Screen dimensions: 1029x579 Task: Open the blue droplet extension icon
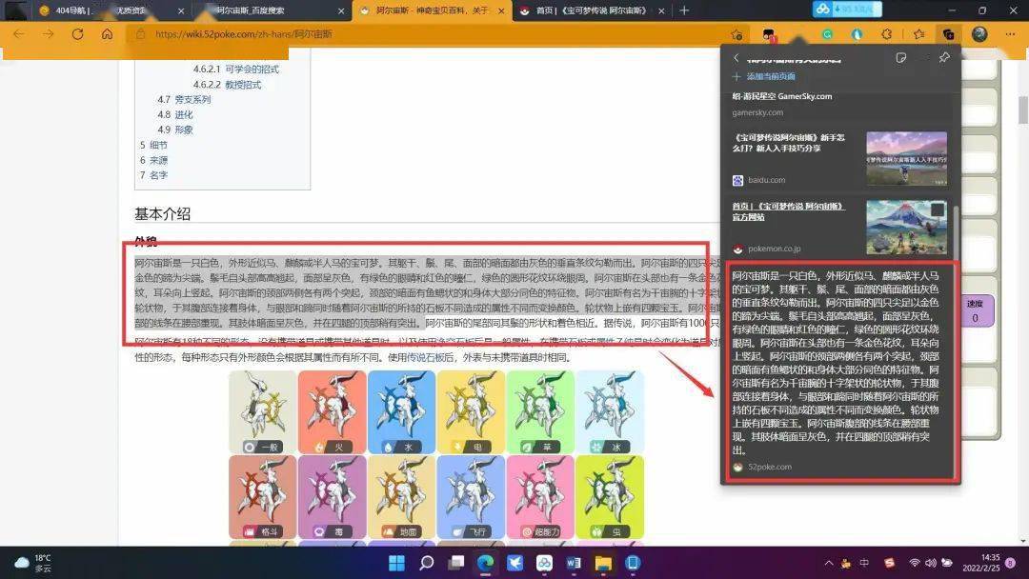857,34
